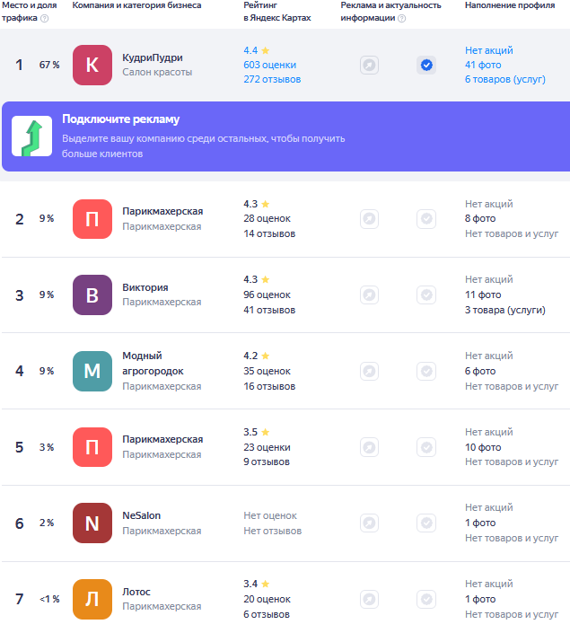Click the 3 товара (услуги) text

[505, 310]
